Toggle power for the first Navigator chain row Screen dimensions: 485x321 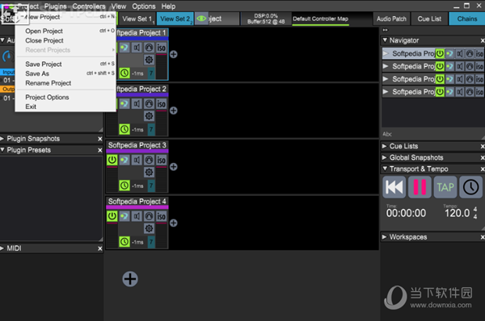point(440,54)
